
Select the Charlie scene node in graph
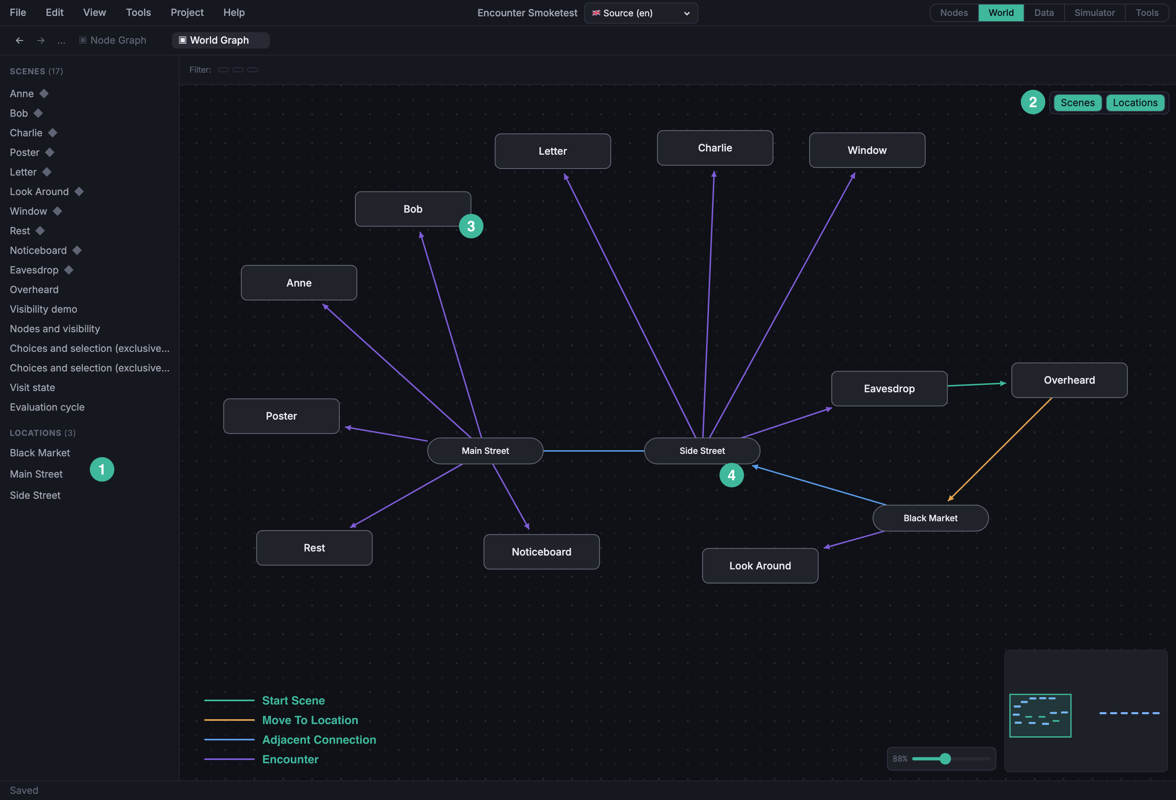coord(715,148)
